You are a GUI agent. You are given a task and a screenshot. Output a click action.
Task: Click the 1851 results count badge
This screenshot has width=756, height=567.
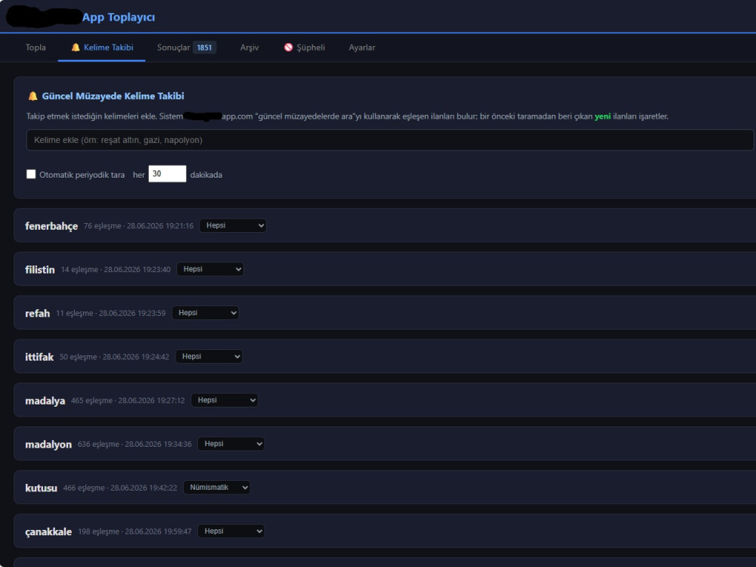204,47
